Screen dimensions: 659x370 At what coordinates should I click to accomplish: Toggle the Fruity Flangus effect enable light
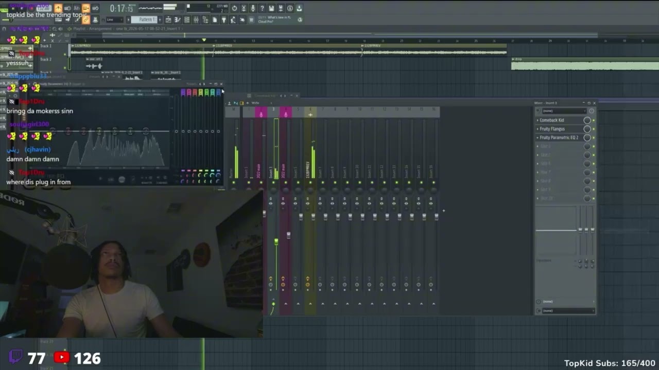click(x=593, y=129)
